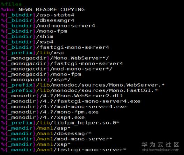Click the Mono.WebServer2.dll line

[x=62, y=96]
